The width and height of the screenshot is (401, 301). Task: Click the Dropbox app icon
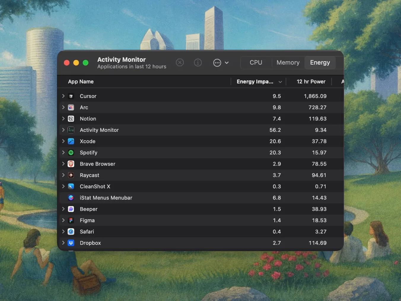click(71, 243)
